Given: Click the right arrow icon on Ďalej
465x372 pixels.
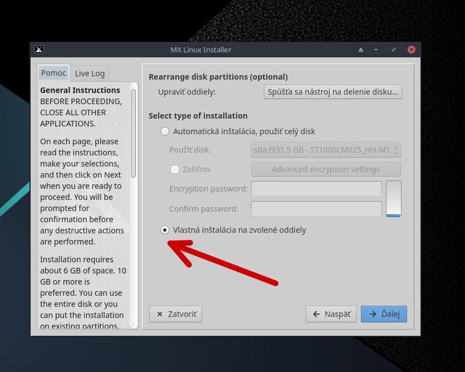Looking at the screenshot, I should [x=373, y=314].
